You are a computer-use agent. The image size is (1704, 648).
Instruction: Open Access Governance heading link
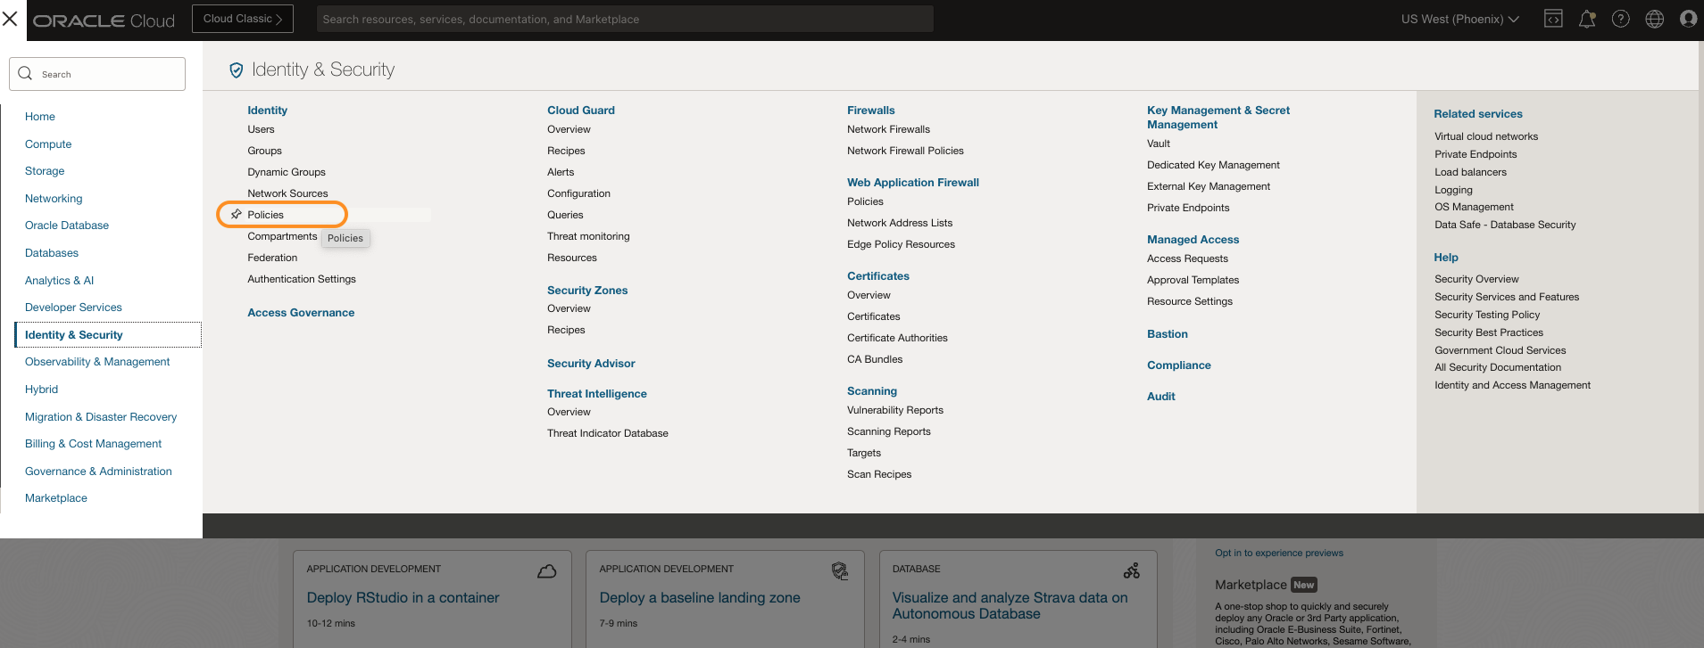(301, 313)
